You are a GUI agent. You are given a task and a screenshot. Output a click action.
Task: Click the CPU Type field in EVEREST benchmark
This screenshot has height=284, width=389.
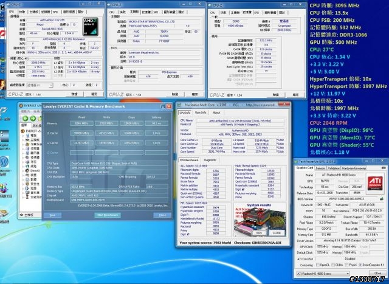[119, 164]
